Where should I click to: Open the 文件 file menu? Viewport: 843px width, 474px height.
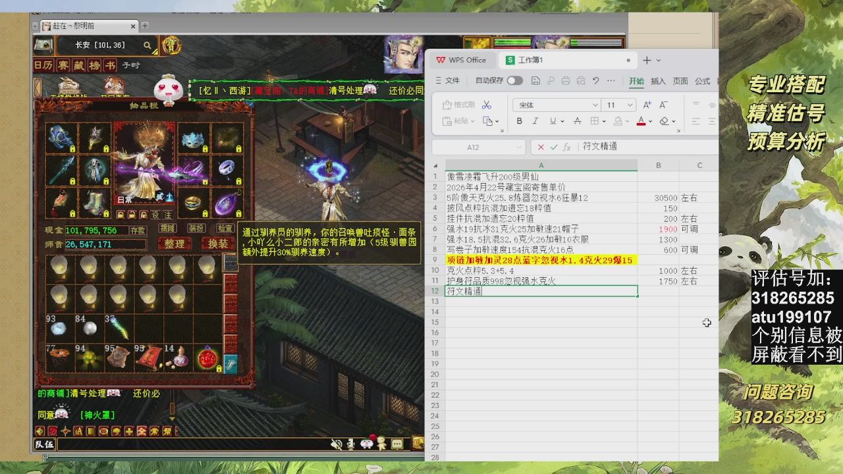tap(447, 81)
